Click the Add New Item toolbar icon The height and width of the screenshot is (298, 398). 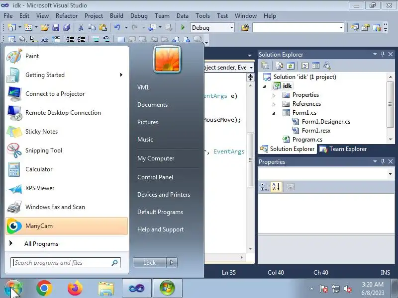tap(28, 27)
